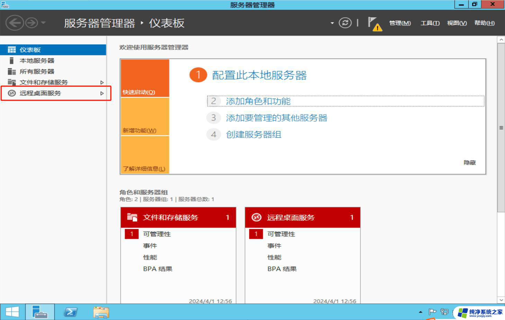
Task: Open 性能 in 文件和存储服务 tile
Action: [150, 257]
